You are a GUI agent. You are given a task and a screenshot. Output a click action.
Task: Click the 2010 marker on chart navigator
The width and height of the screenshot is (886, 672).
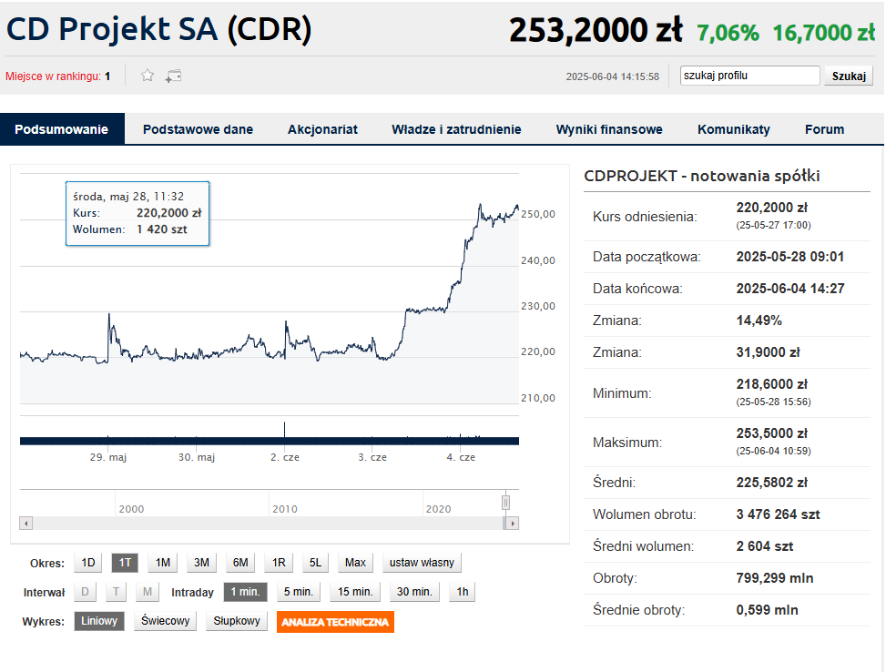pos(285,509)
